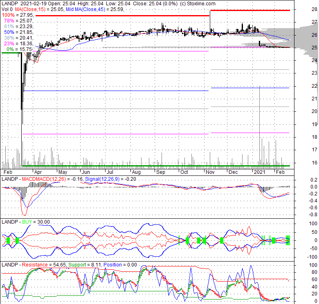Click the 50% = 21.85 Fibonacci label
The image size is (319, 304).
[18, 32]
